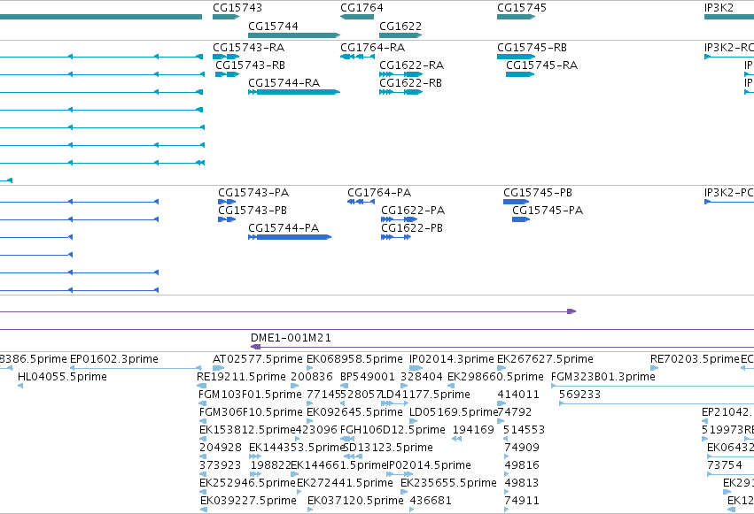The width and height of the screenshot is (754, 514).
Task: Click the purple clone end arrowhead
Action: (571, 311)
